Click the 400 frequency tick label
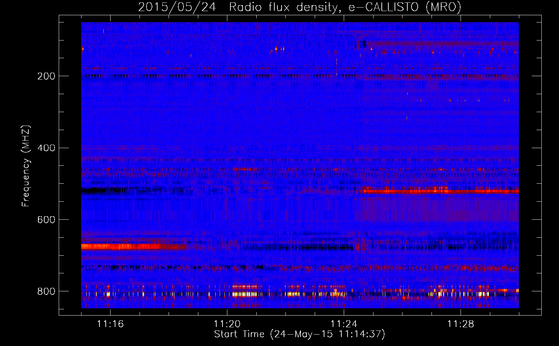The width and height of the screenshot is (559, 346). coord(46,148)
